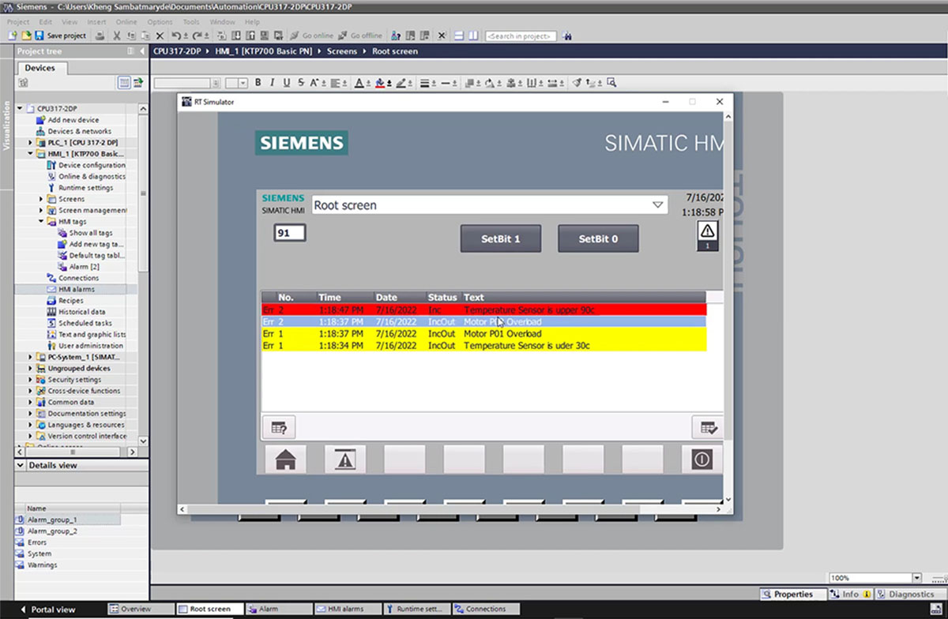The image size is (948, 619).
Task: Expand the Details view panel
Action: (21, 465)
